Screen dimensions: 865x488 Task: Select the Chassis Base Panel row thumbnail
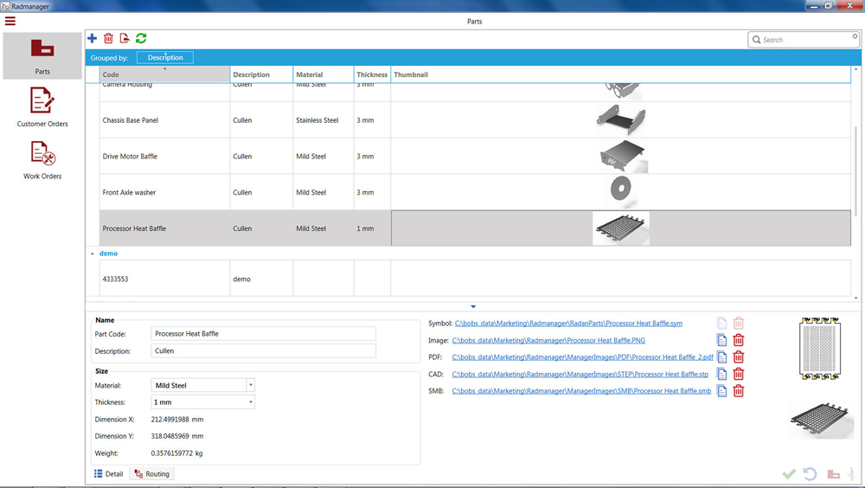click(x=620, y=120)
